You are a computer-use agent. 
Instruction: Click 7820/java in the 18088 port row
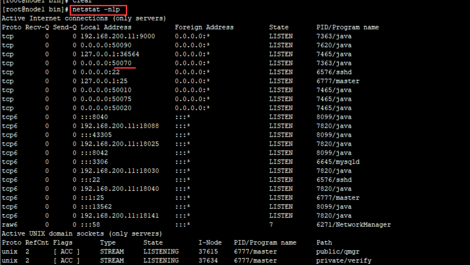click(334, 126)
